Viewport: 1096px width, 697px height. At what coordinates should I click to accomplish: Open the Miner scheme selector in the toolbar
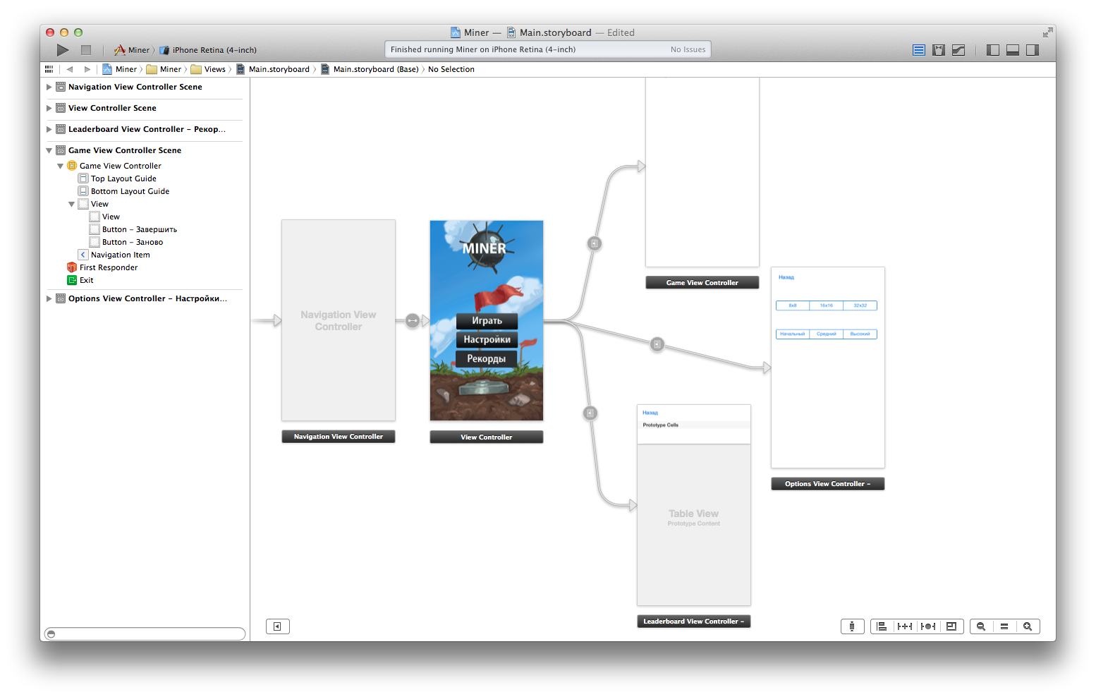[132, 50]
